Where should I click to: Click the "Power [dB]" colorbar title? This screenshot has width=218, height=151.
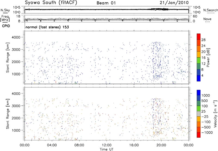coord(208,58)
